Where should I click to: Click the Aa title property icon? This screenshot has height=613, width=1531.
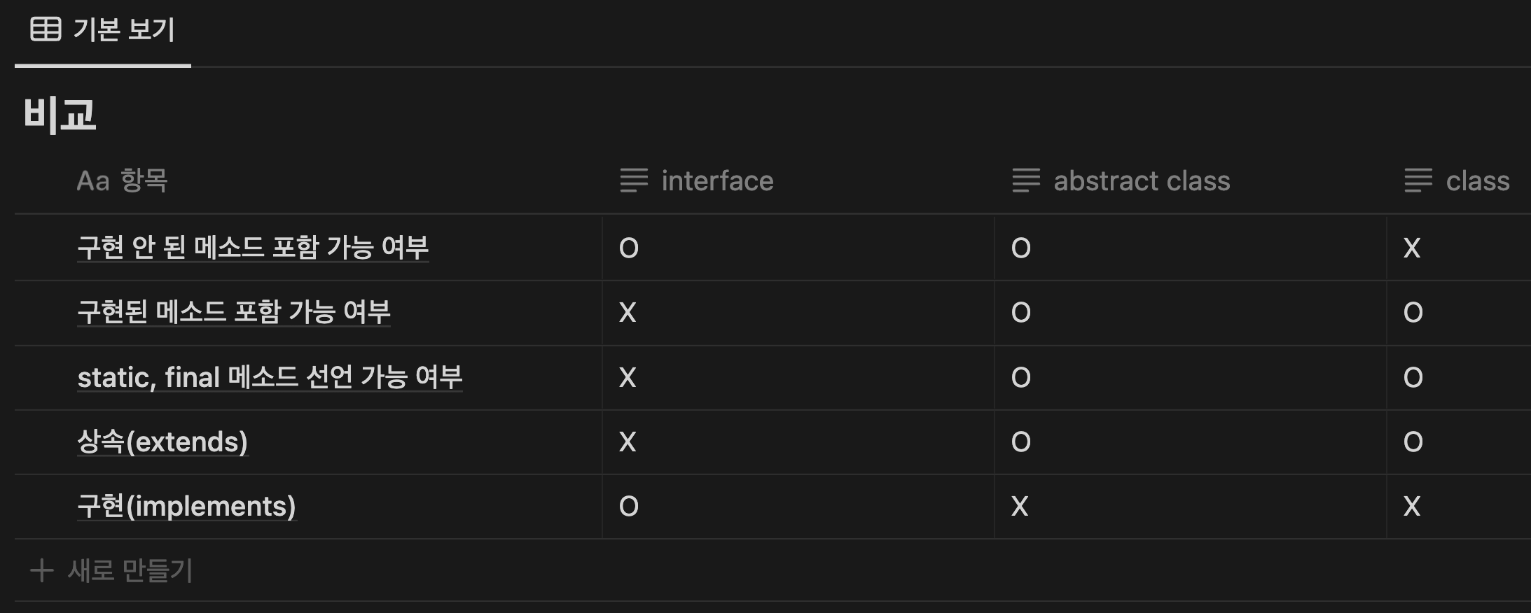(92, 181)
